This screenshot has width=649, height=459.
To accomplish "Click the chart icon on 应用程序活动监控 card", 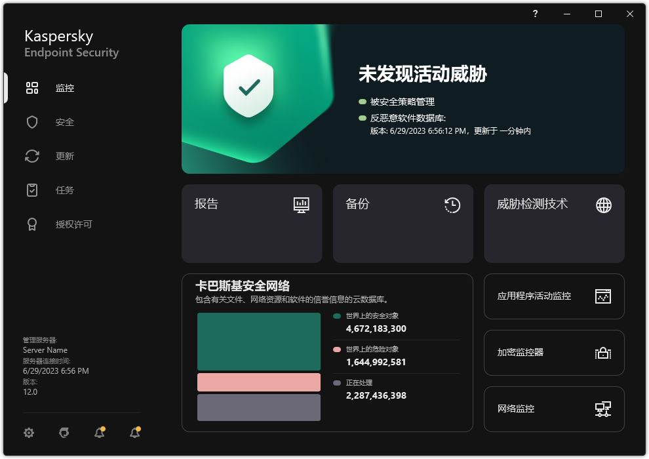I will point(602,296).
